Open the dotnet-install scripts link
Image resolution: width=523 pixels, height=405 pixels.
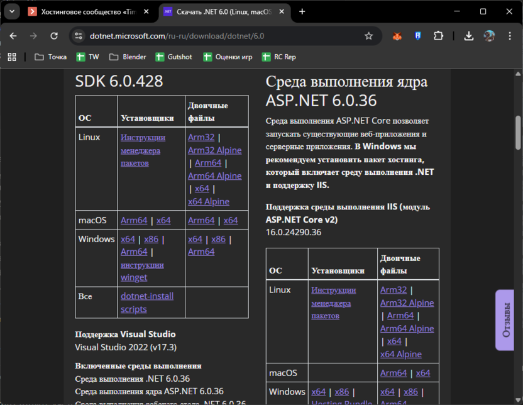[x=146, y=302]
